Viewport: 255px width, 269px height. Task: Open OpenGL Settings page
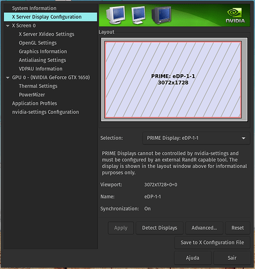click(x=38, y=43)
